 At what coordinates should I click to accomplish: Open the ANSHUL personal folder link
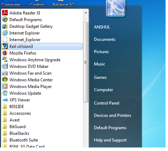click(x=102, y=27)
